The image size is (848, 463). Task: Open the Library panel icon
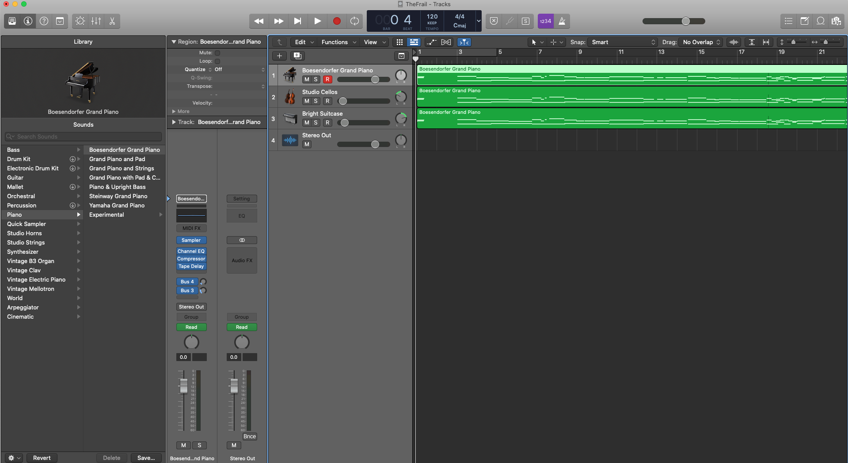point(12,21)
